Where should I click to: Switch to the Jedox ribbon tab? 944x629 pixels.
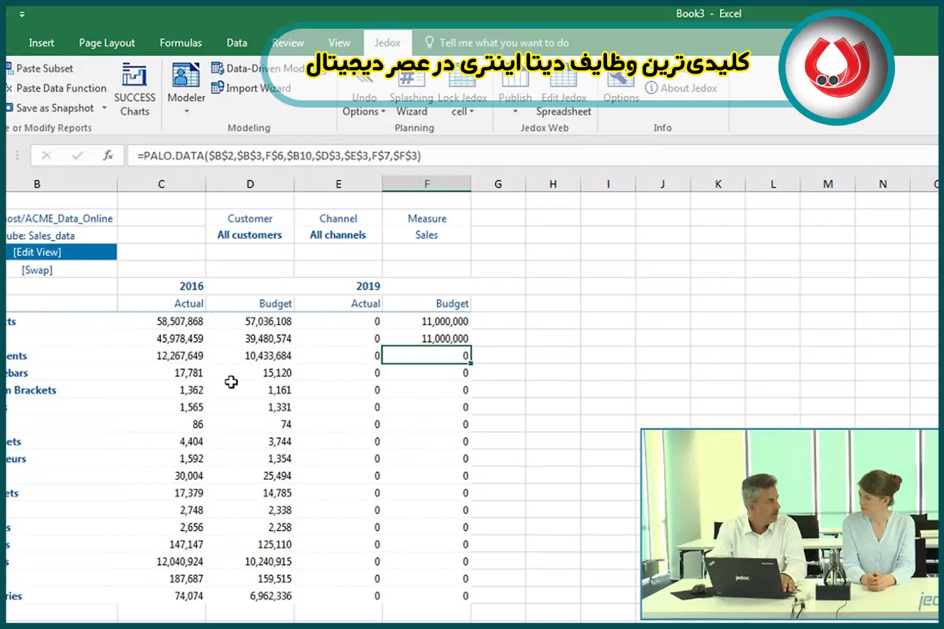pos(387,42)
